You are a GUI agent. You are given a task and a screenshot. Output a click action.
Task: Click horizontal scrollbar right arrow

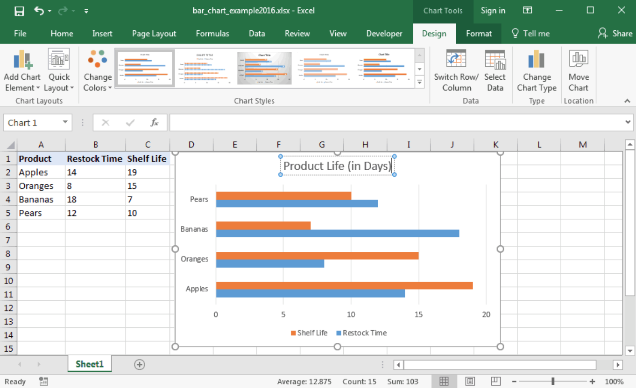click(x=618, y=365)
